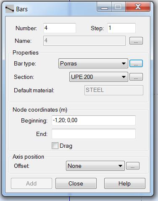Enable the Drag checkbox
Viewport: 158px width, 201px height.
[x=55, y=146]
